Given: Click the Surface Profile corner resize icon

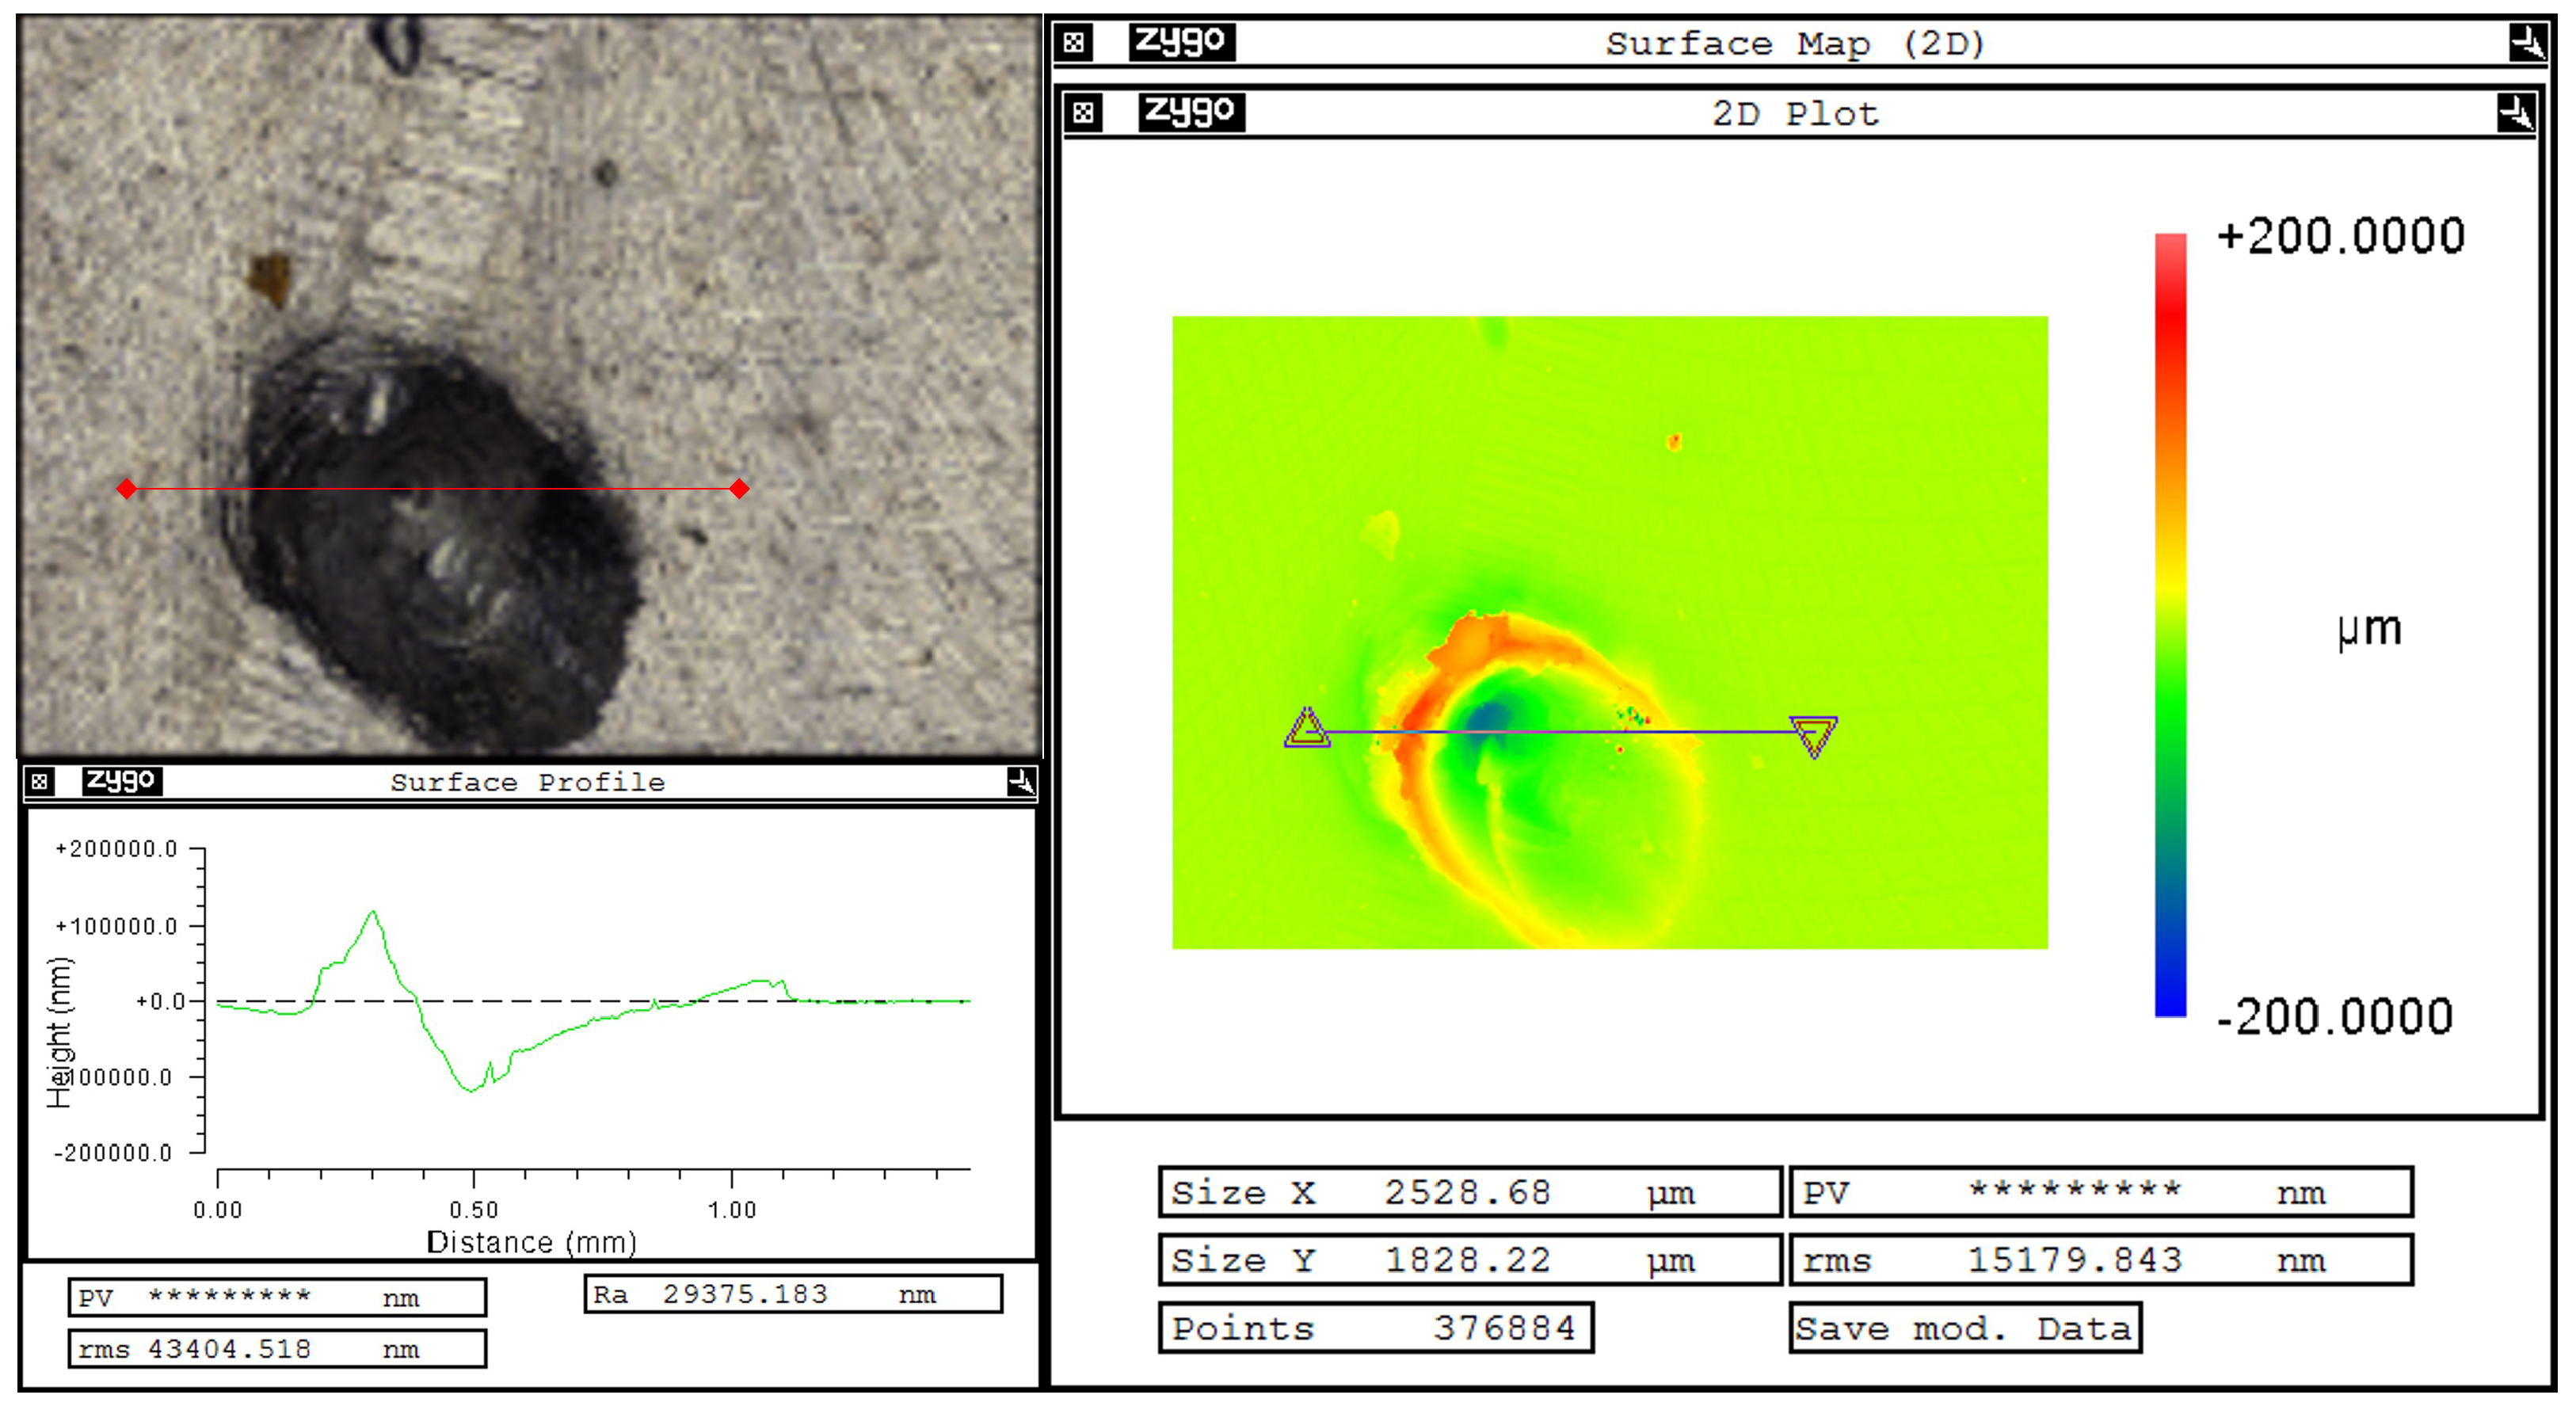Looking at the screenshot, I should click(x=1021, y=781).
